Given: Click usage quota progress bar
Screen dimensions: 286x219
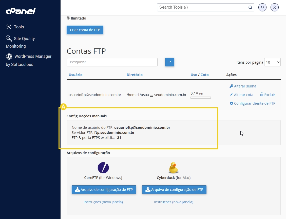Looking at the screenshot, I should pyautogui.click(x=201, y=98).
